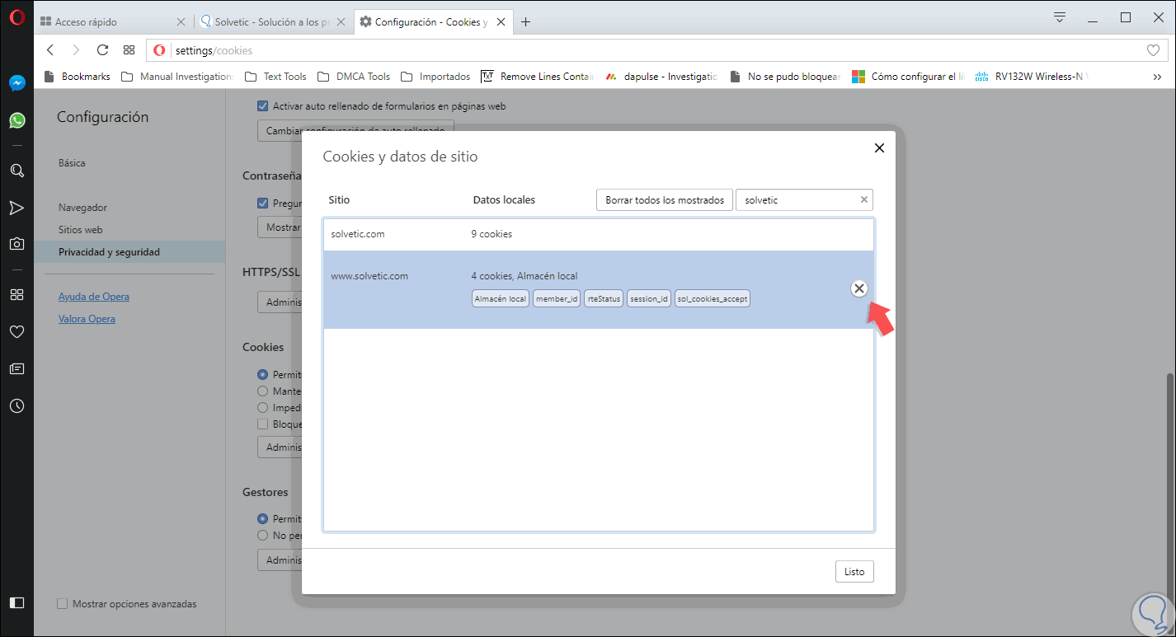This screenshot has width=1176, height=637.
Task: Open the session_id cookie chip
Action: [x=649, y=299]
